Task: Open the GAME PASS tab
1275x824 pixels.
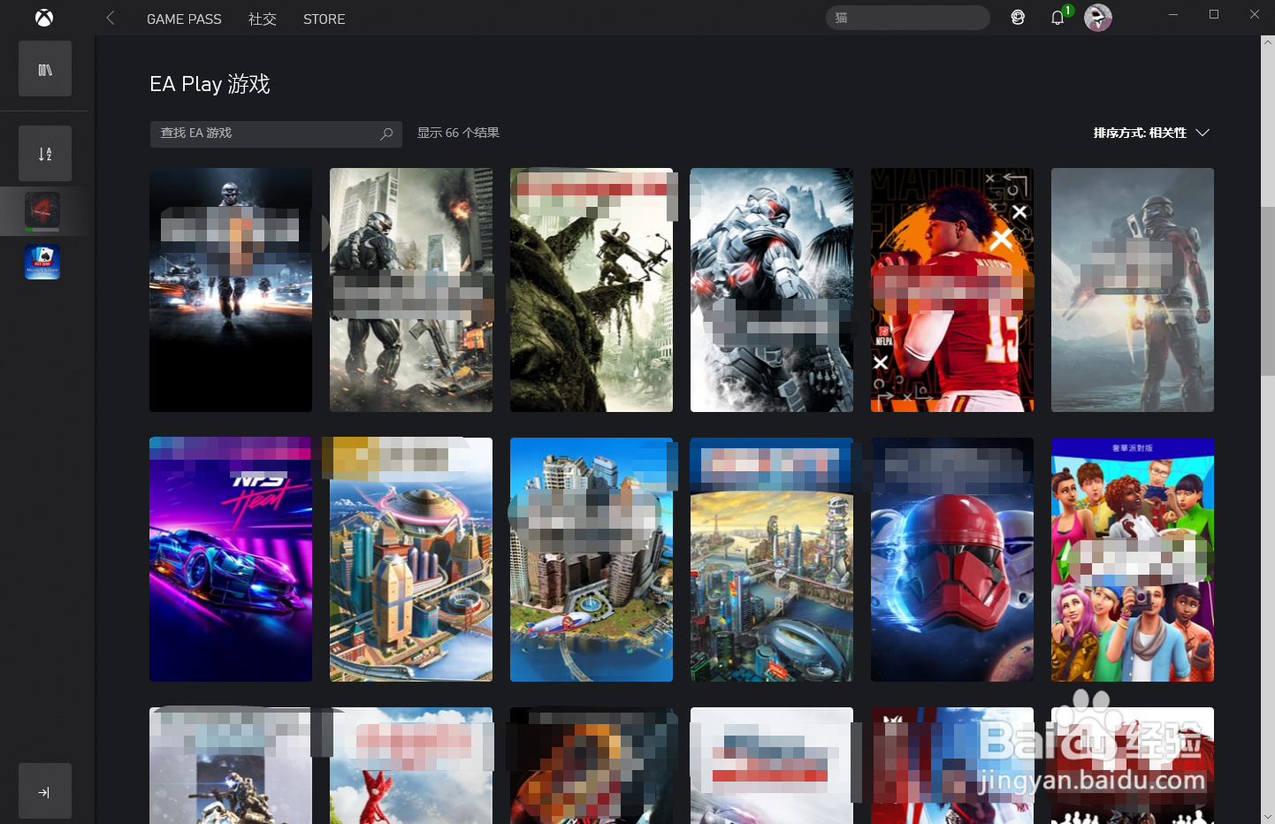Action: tap(184, 19)
